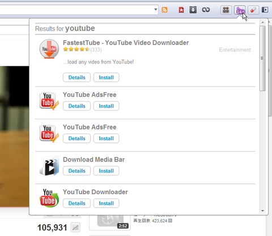Open the download arrow toolbar icon
The image size is (272, 236).
[x=193, y=10]
